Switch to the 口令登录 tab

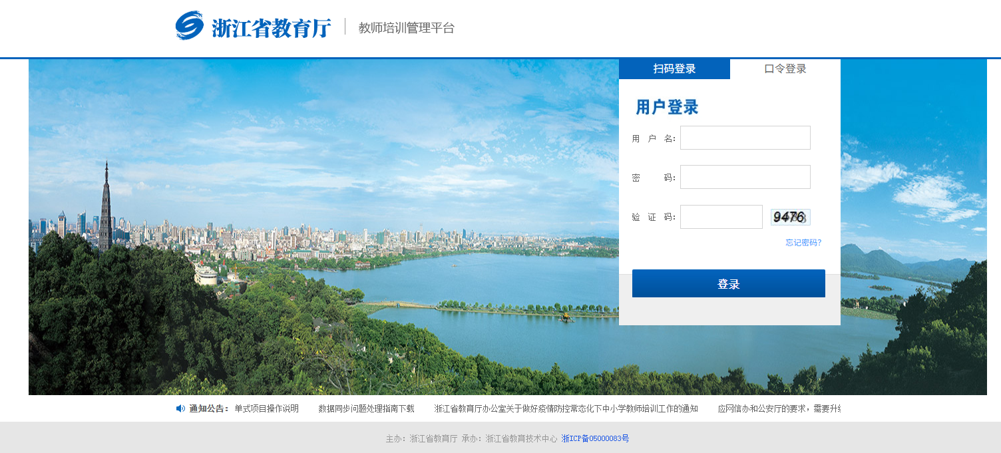(785, 69)
